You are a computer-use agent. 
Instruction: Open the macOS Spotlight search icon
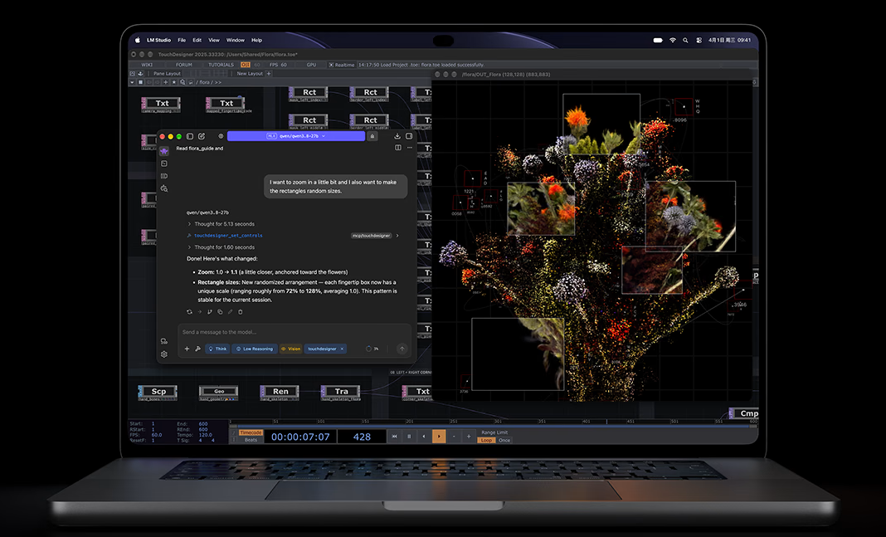pos(685,40)
